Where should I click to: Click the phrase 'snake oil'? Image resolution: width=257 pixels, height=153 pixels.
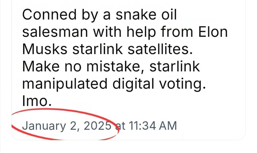point(146,14)
